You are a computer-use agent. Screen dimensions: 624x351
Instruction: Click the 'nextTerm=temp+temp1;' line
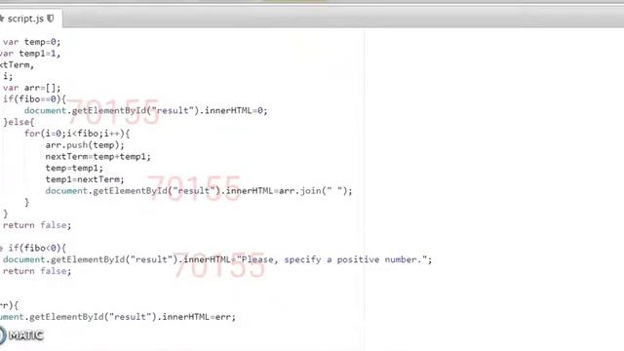(x=98, y=156)
